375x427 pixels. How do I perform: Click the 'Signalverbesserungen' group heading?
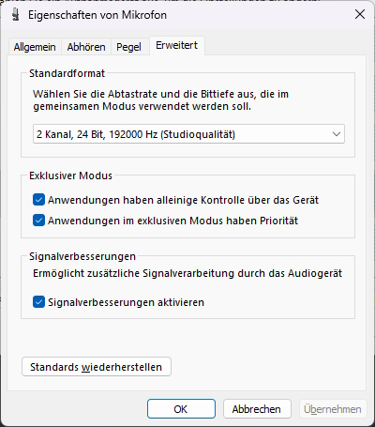[82, 256]
